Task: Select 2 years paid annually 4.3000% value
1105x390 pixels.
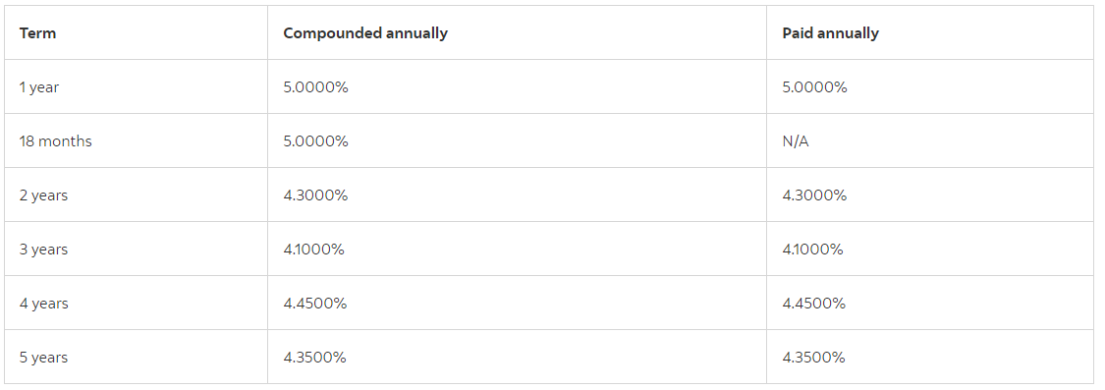Action: pos(814,195)
